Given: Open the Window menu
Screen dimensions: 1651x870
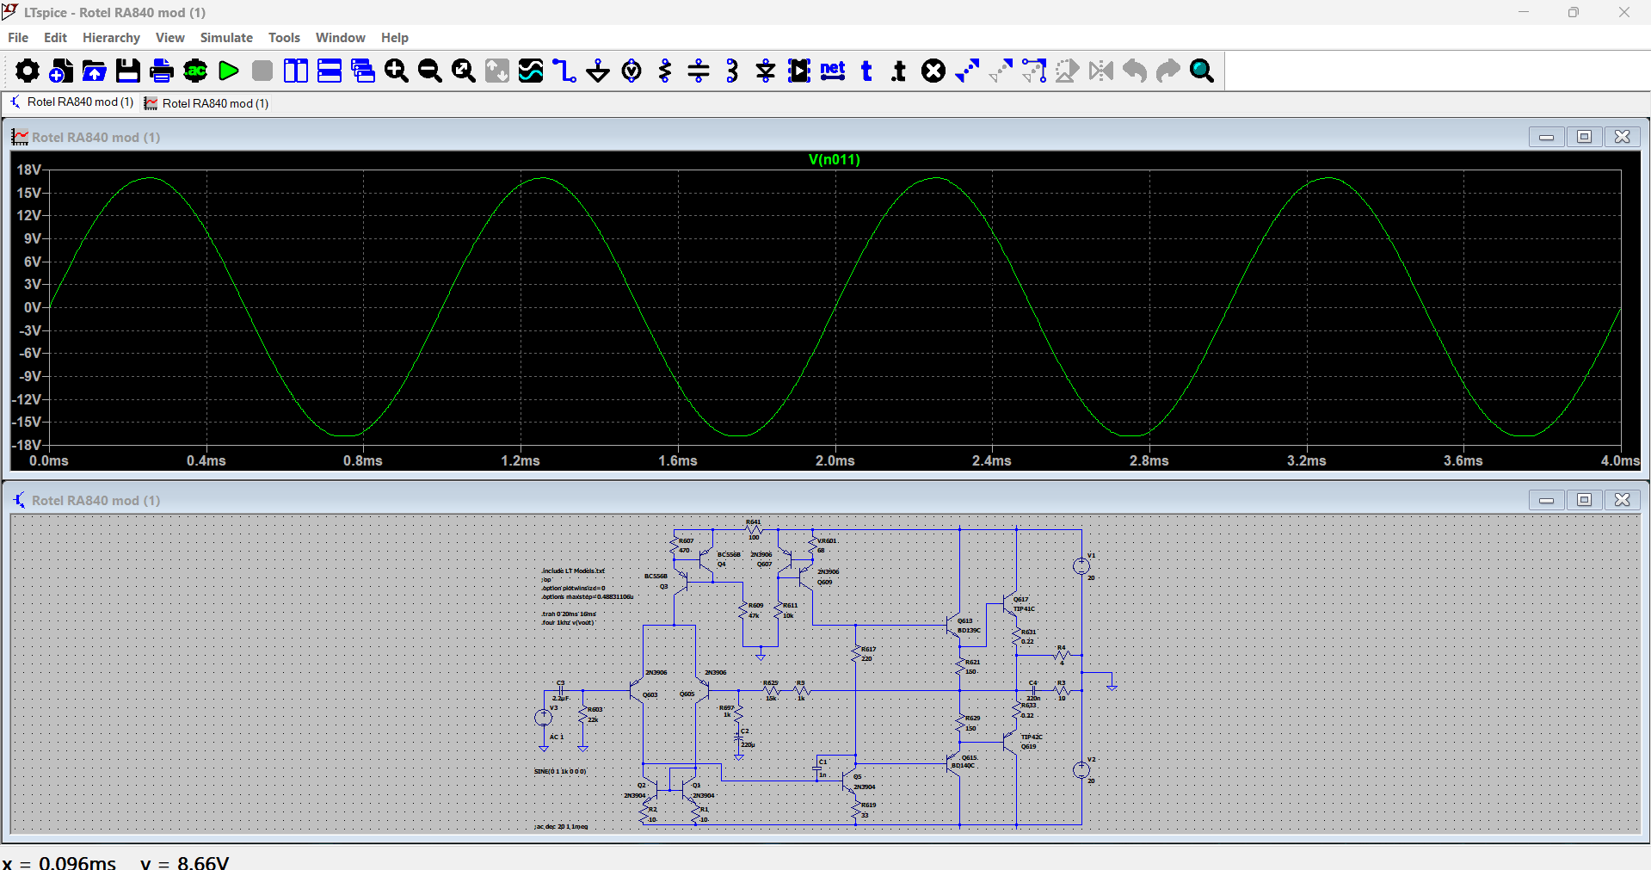Looking at the screenshot, I should click(340, 38).
